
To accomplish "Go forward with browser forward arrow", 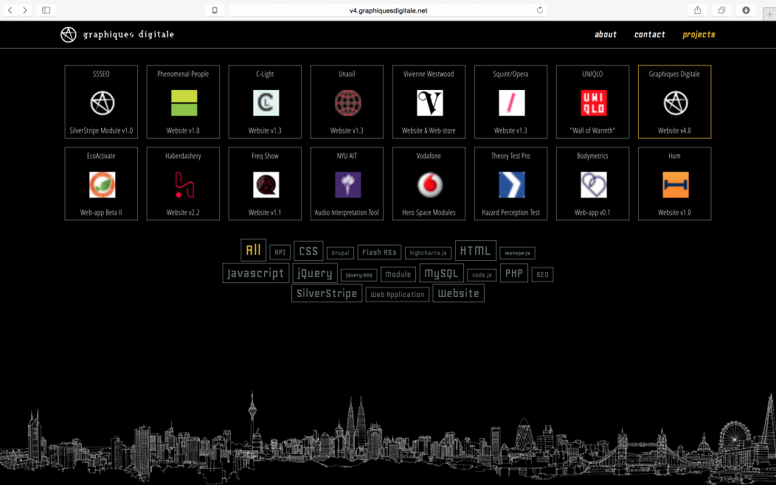I will (25, 10).
